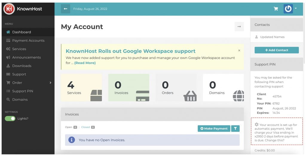
Task: Click the info icon in no invoices notice
Action: click(72, 140)
